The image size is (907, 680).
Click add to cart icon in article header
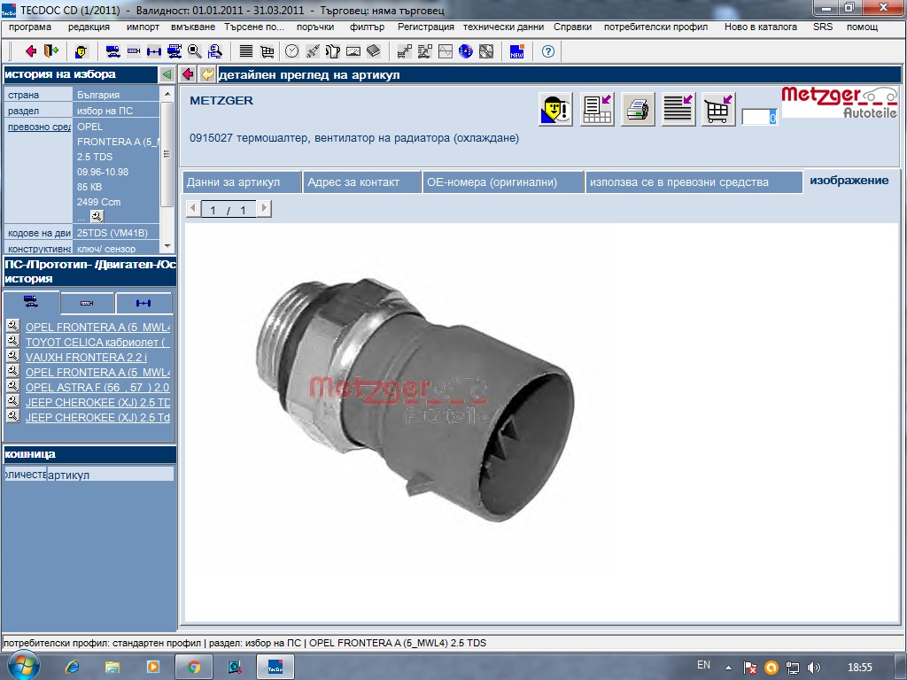tap(718, 109)
